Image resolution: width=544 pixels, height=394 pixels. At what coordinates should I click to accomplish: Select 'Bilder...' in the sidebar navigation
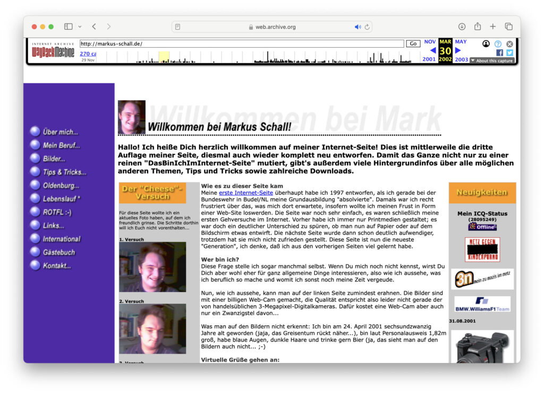53,158
